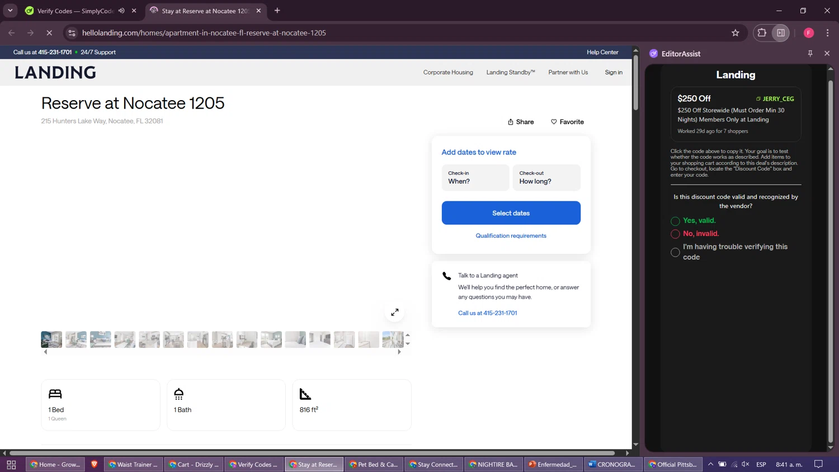The image size is (839, 472).
Task: Click the muted volume tray icon
Action: (x=746, y=464)
